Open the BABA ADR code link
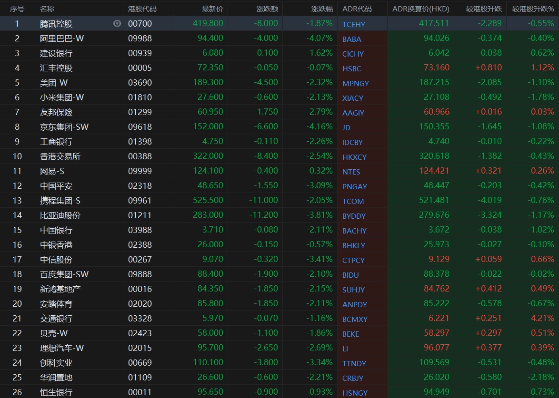 [351, 39]
